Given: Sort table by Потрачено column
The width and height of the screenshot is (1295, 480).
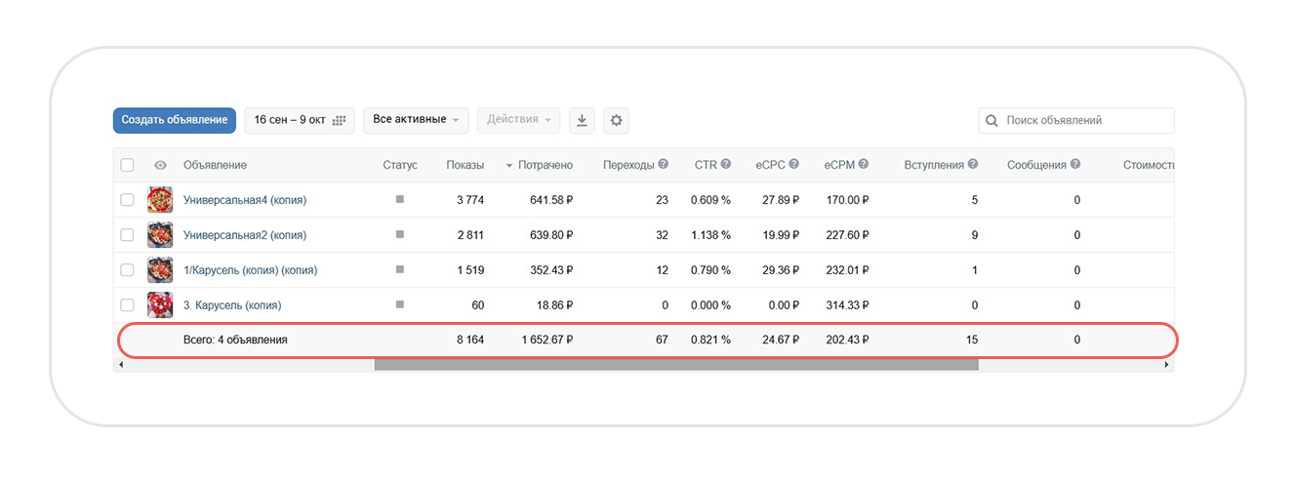Looking at the screenshot, I should 545,165.
